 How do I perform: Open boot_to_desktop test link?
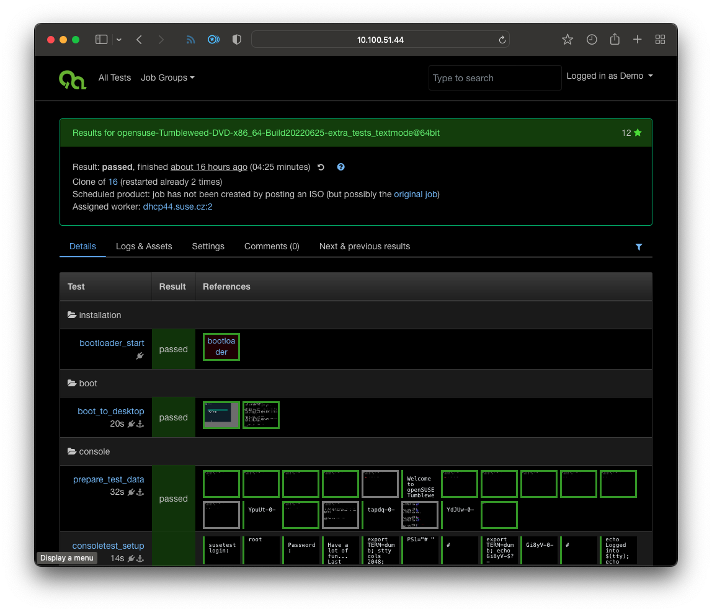pyautogui.click(x=111, y=411)
